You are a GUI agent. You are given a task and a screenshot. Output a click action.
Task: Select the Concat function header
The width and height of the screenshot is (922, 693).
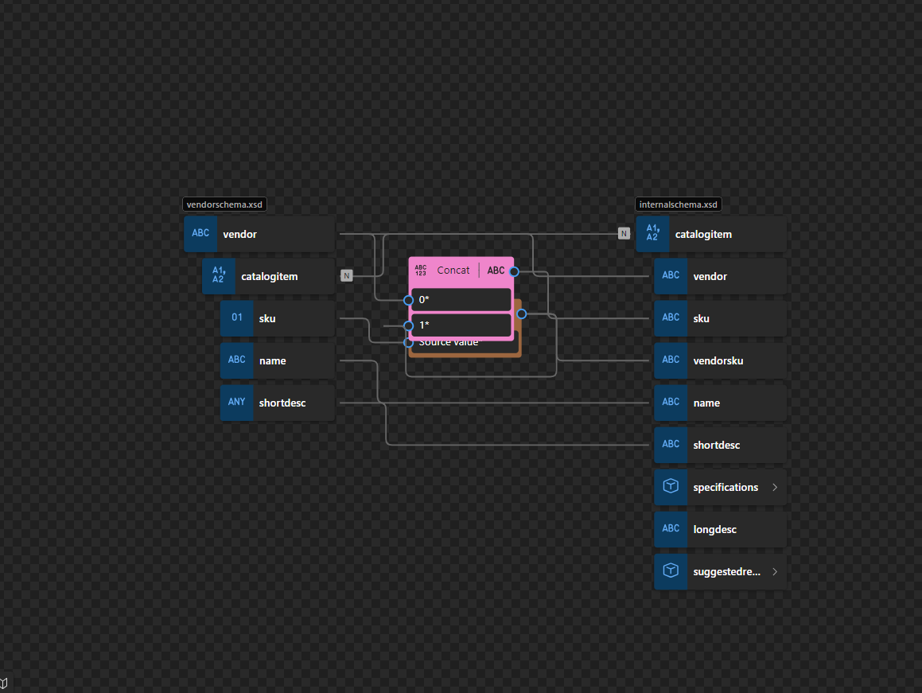[x=461, y=271]
